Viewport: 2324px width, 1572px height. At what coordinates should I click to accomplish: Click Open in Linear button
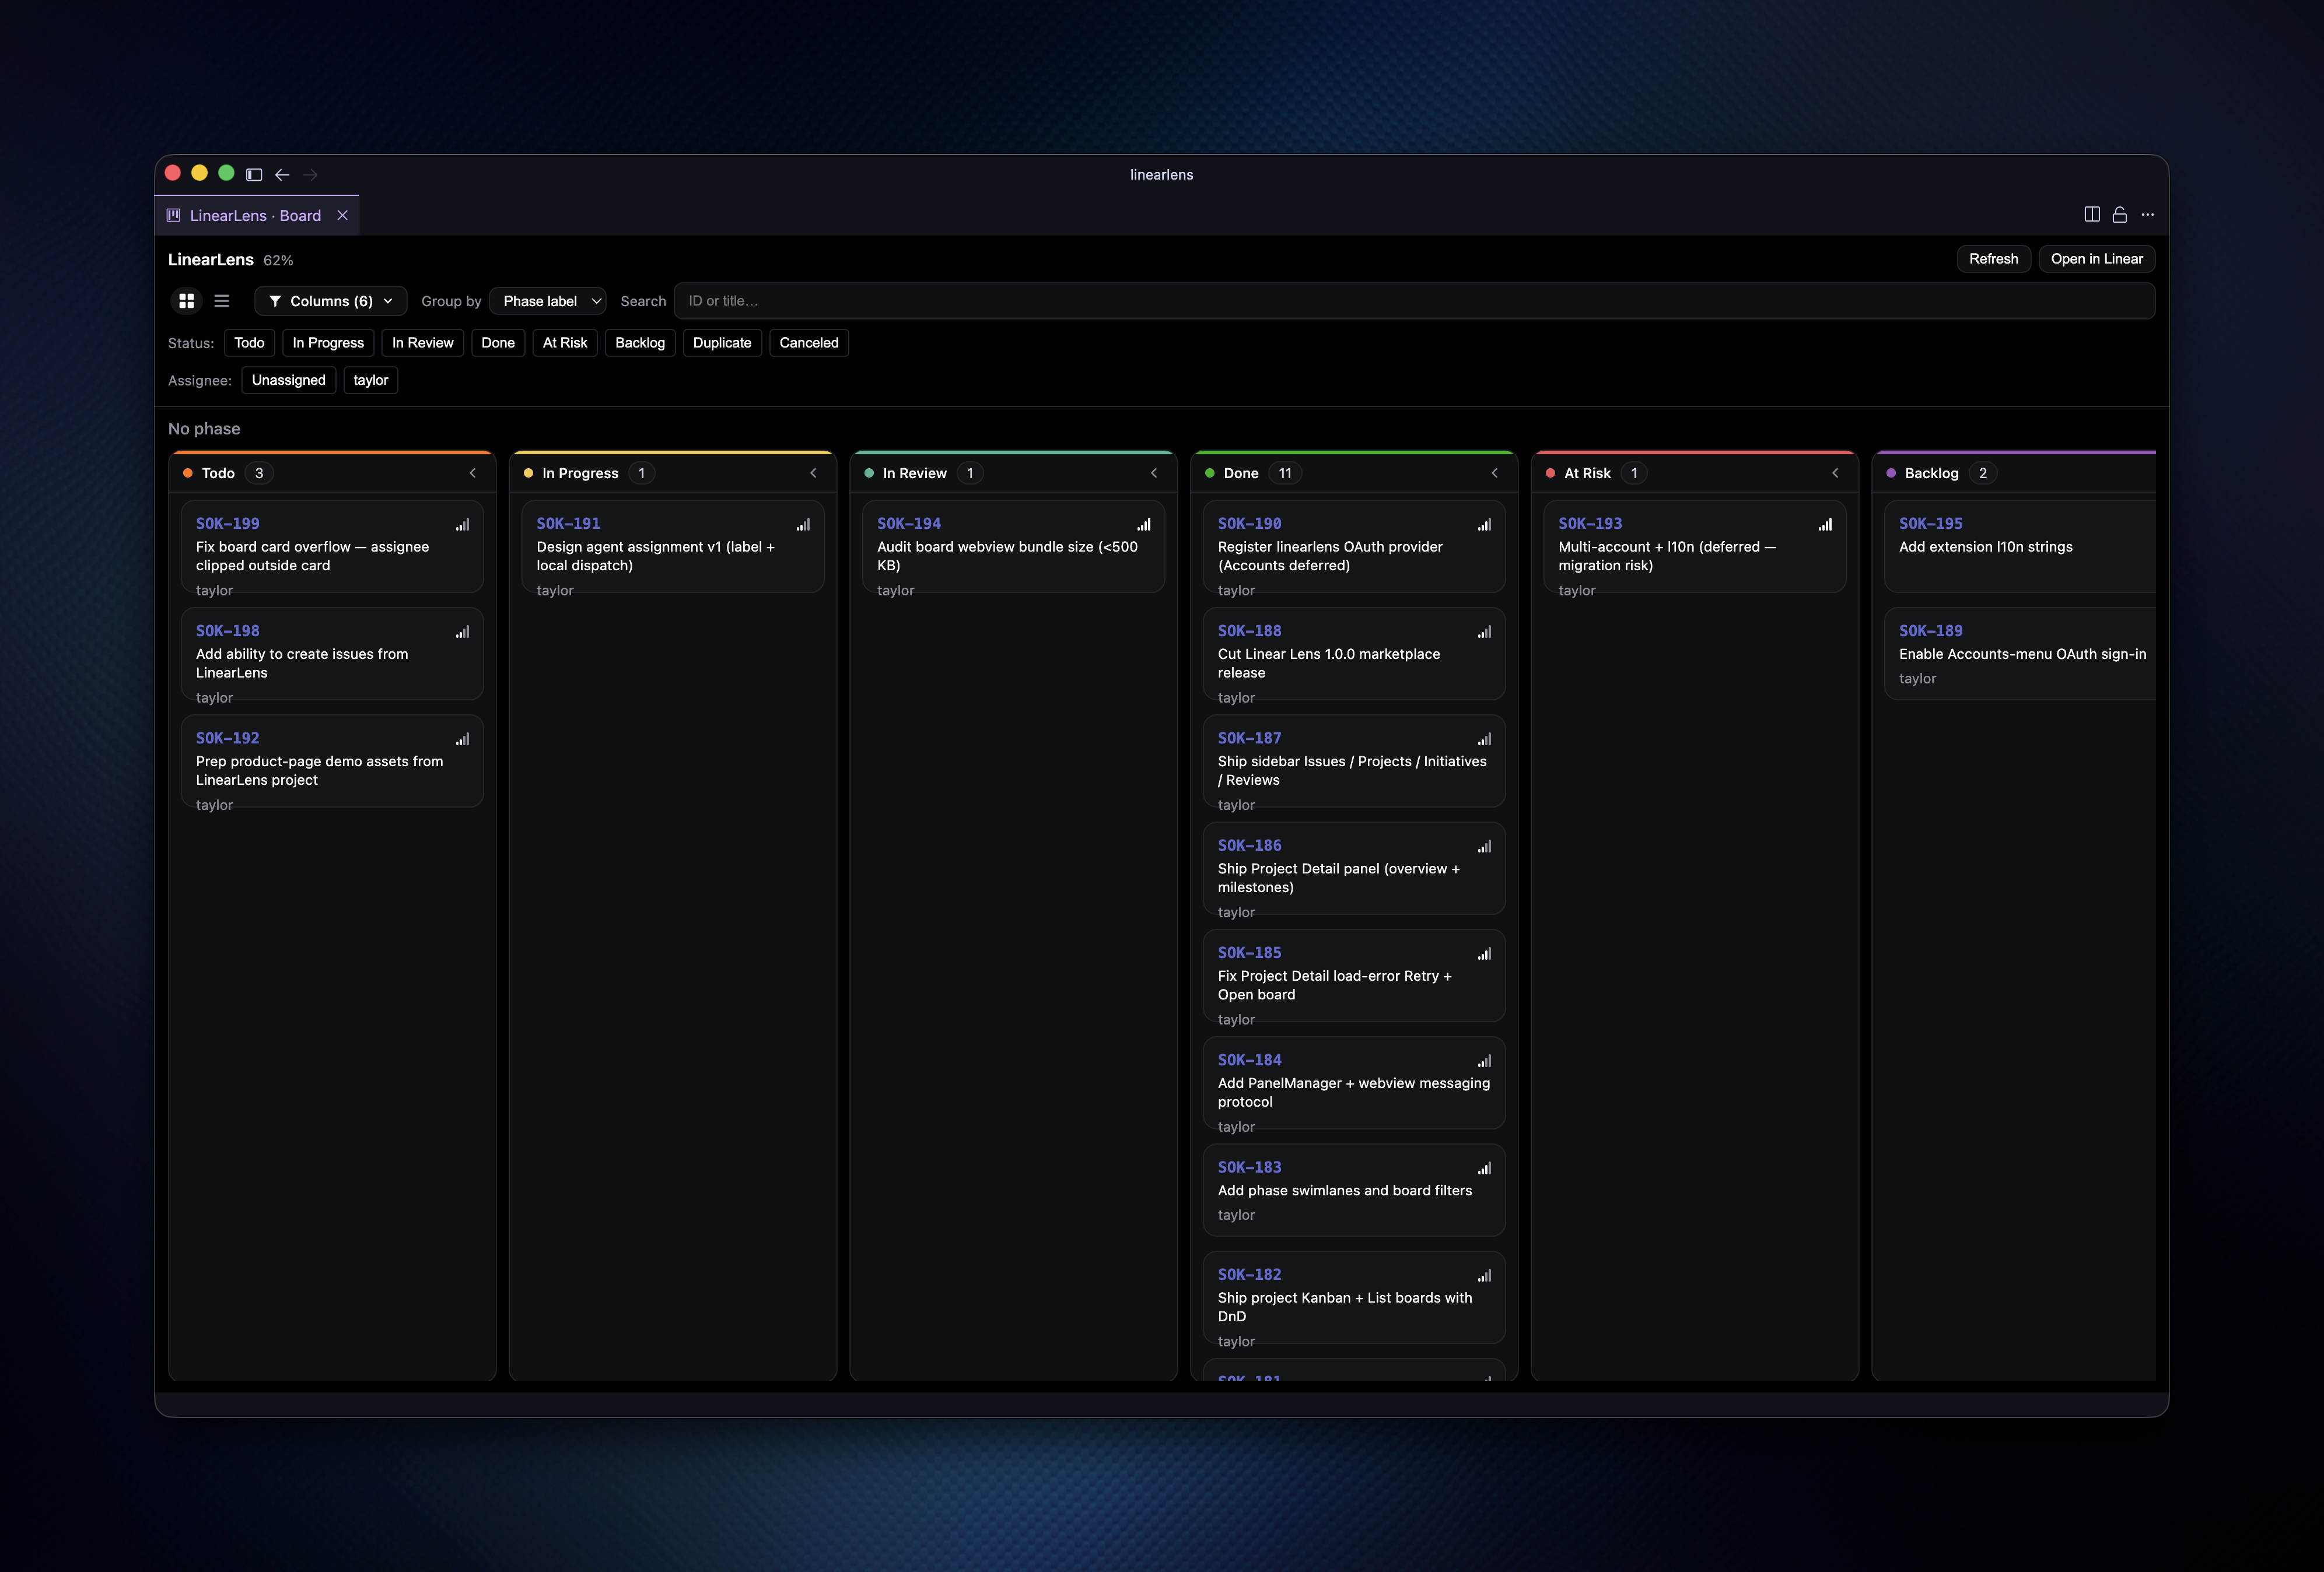coord(2096,259)
